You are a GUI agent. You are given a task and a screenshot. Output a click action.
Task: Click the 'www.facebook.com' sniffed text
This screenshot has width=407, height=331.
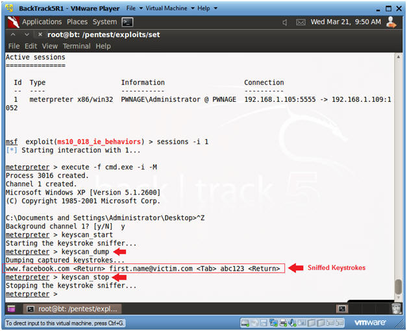(38, 269)
